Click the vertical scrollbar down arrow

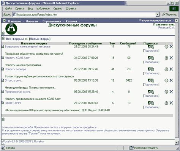pyautogui.click(x=177, y=143)
